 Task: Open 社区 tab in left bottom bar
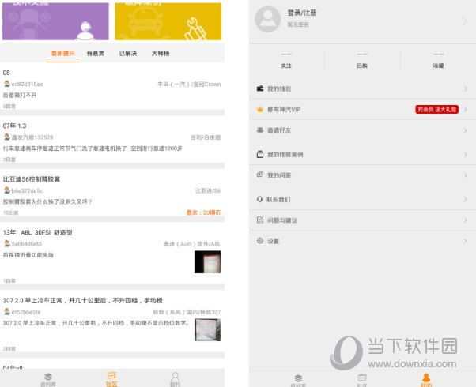(x=111, y=380)
